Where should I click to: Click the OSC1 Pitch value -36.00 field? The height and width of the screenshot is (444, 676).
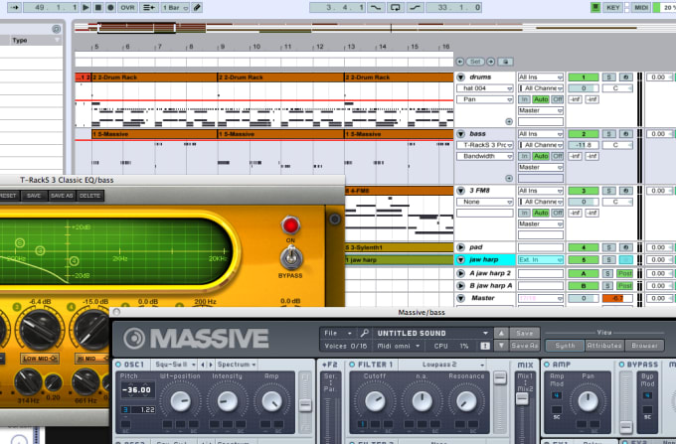(137, 390)
